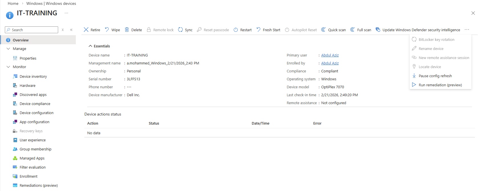Screen dimensions: 480x191
Task: Open Windows devices breadcrumb link
Action: [x=51, y=3]
